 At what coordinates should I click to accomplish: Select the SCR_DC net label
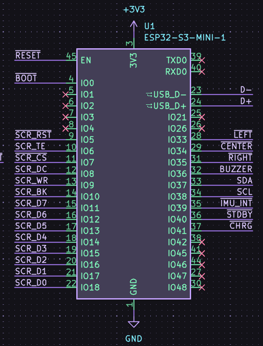[x=31, y=169]
